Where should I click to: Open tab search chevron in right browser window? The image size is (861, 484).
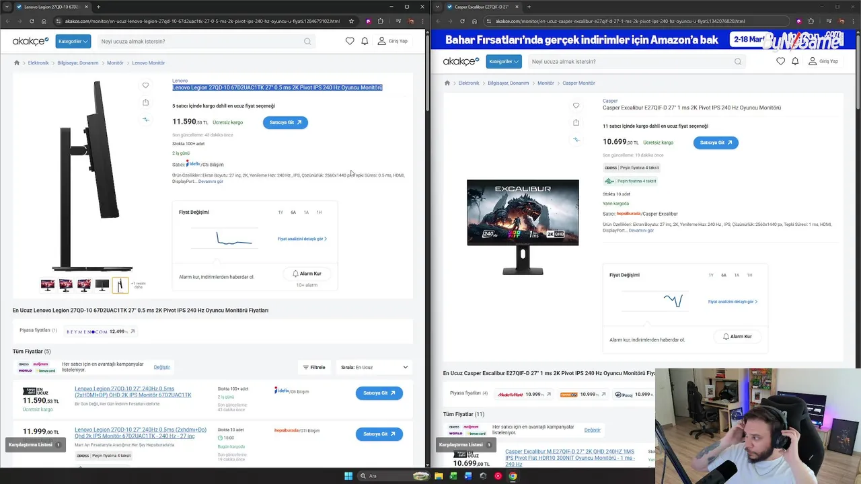tap(438, 7)
